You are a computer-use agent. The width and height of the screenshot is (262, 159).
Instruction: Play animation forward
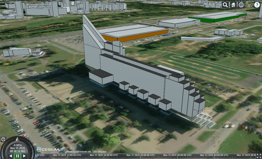pos(25,156)
